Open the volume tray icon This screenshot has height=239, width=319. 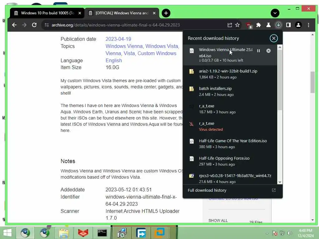click(x=289, y=233)
